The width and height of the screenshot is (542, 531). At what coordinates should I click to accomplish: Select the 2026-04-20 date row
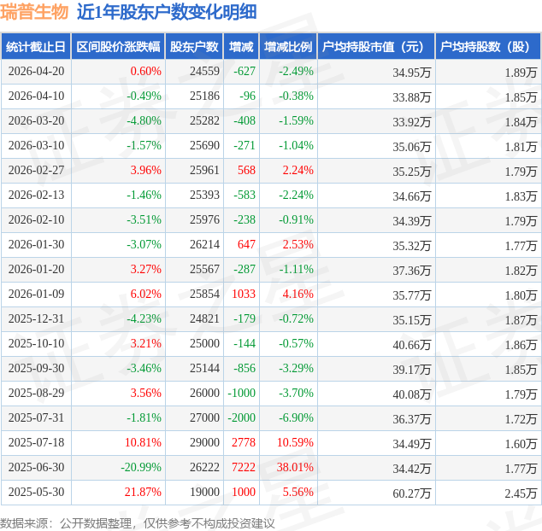36,72
